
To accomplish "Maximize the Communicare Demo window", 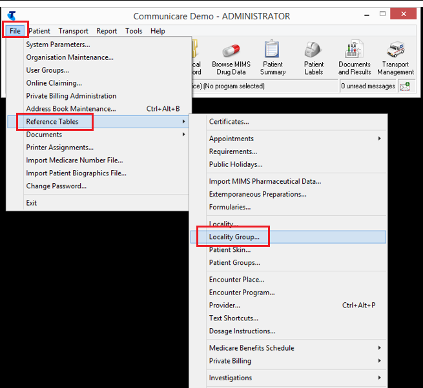I will (x=382, y=14).
